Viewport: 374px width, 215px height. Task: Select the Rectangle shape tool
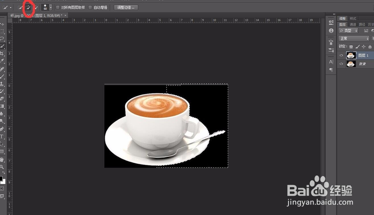(2, 151)
